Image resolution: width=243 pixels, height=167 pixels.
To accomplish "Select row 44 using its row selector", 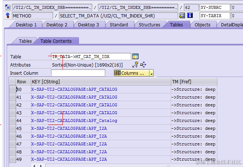I will click(13, 121).
